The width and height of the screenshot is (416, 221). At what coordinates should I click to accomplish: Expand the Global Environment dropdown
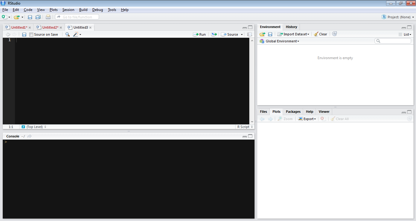coord(282,41)
